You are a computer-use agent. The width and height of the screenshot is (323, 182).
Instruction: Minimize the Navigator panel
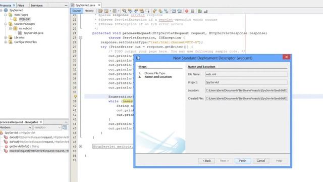click(x=66, y=122)
